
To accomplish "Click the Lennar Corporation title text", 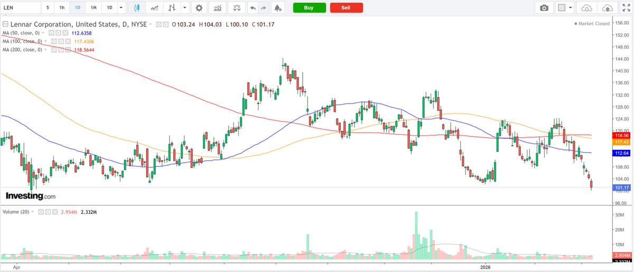I will tap(79, 24).
